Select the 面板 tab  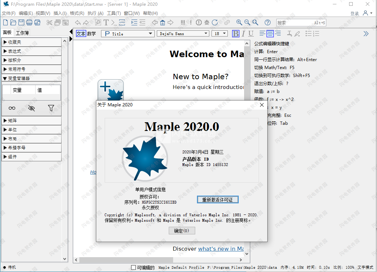coord(7,33)
